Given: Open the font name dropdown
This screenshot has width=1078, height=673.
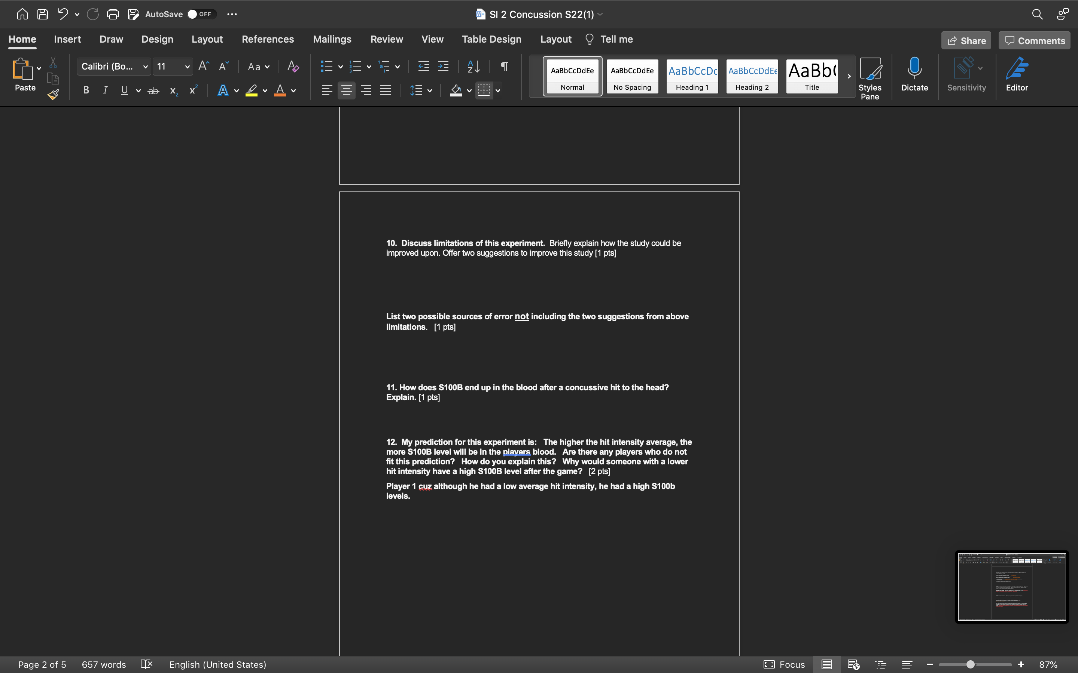Looking at the screenshot, I should point(145,67).
